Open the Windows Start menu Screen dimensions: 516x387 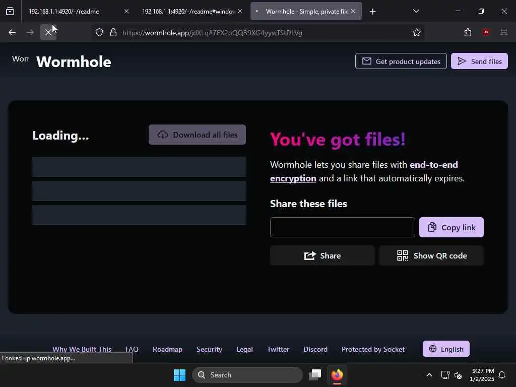click(x=180, y=375)
